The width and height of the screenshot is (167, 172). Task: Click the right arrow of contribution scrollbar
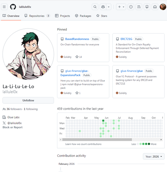coord(161,140)
